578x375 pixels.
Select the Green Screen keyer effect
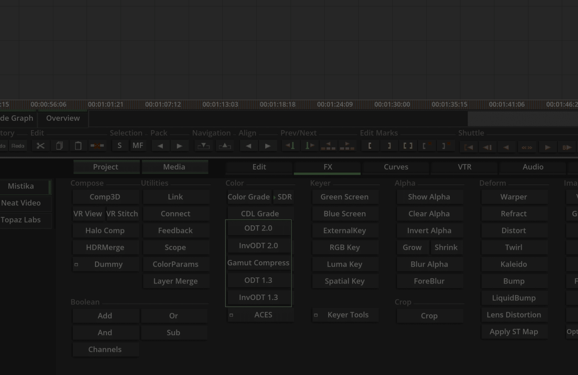(x=345, y=197)
